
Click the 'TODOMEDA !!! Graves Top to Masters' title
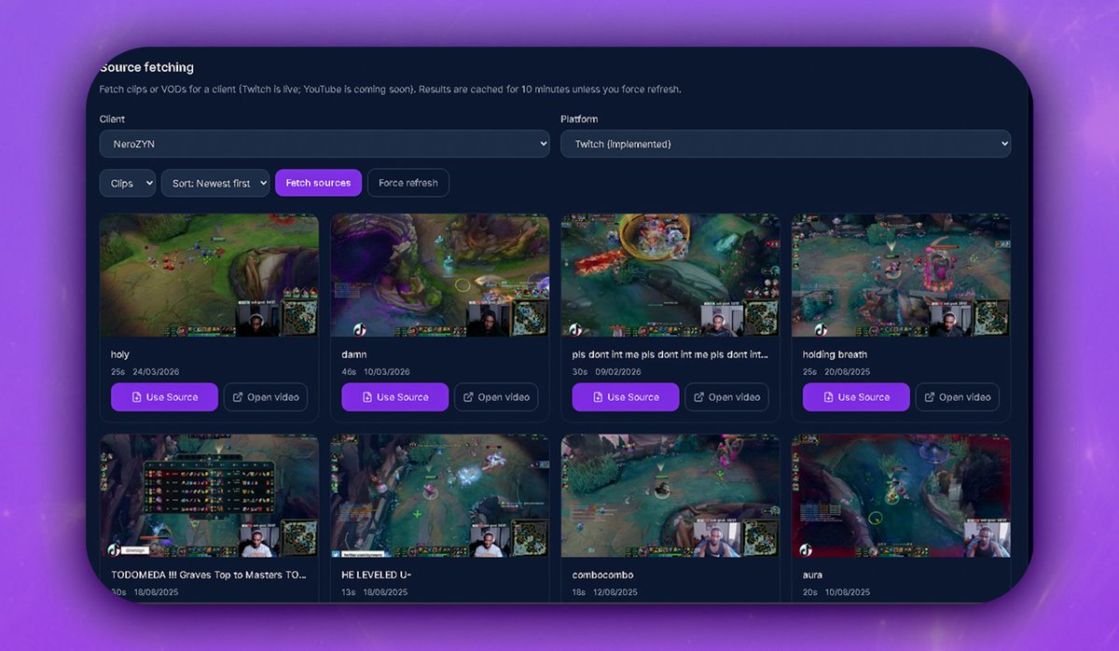(208, 575)
